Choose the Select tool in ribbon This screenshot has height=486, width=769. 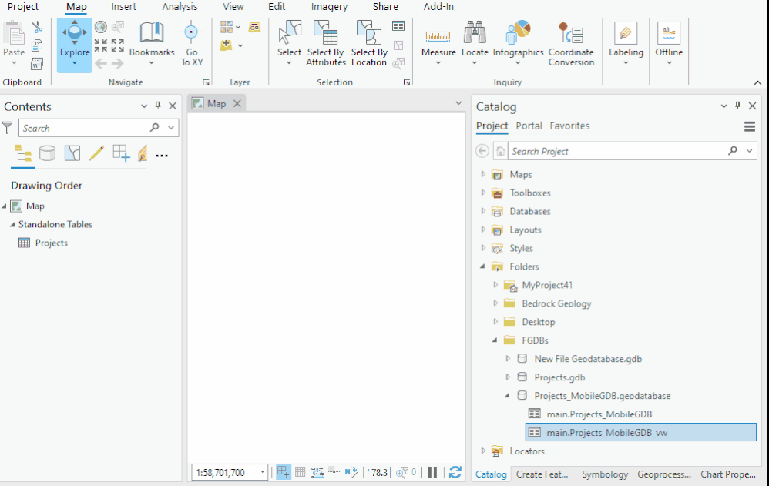pyautogui.click(x=290, y=43)
